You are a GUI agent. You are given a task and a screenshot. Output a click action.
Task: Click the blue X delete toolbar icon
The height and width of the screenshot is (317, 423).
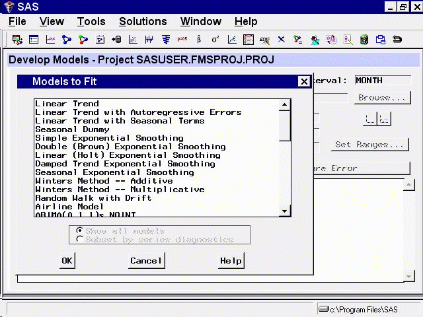(x=282, y=40)
